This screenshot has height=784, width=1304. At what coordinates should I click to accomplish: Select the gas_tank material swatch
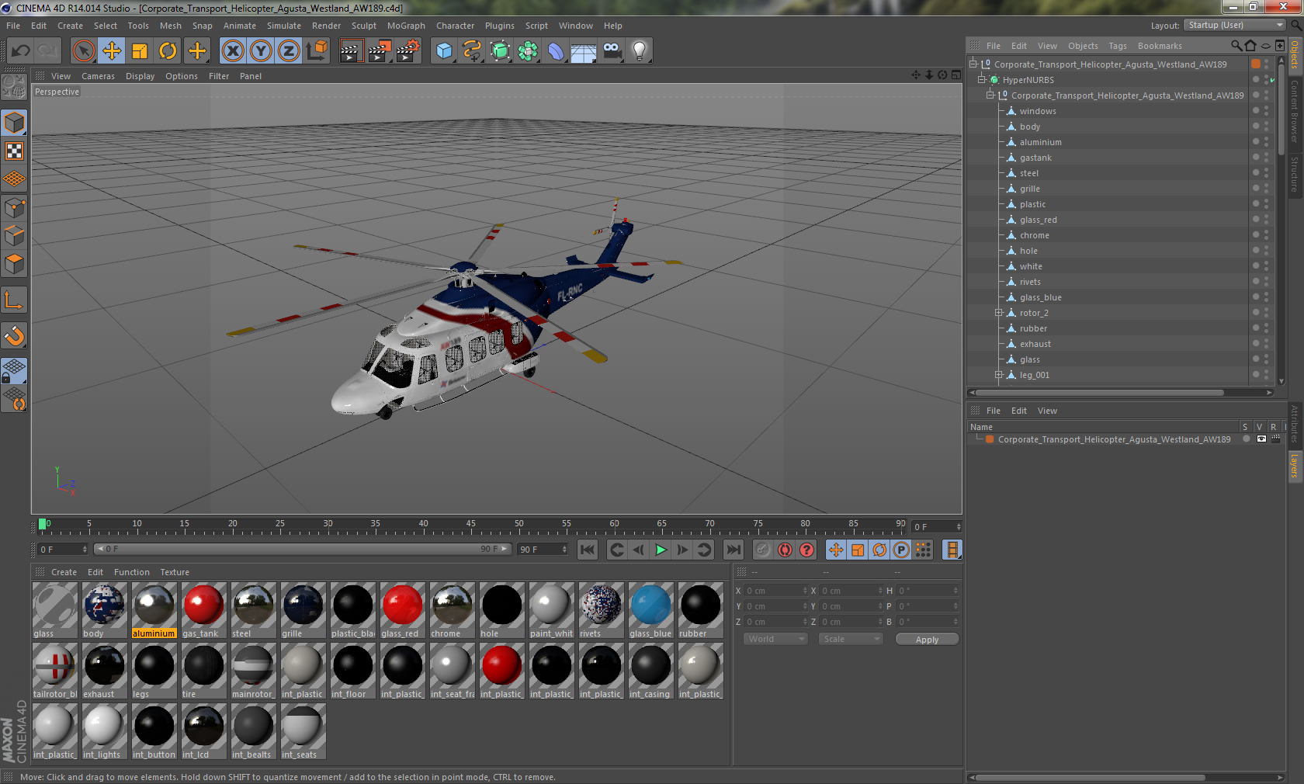pyautogui.click(x=203, y=610)
